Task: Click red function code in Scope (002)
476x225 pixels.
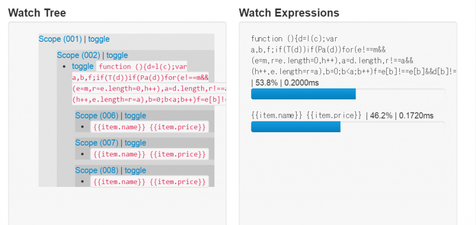Action: click(149, 83)
